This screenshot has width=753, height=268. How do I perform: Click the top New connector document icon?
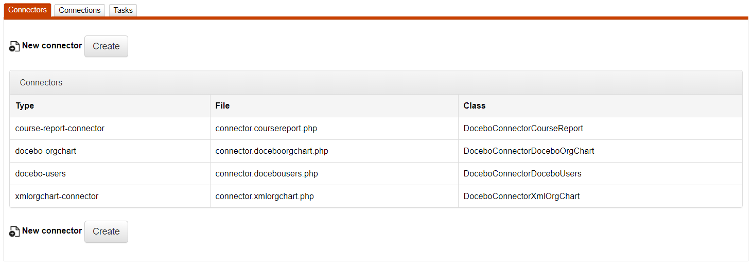click(x=14, y=47)
